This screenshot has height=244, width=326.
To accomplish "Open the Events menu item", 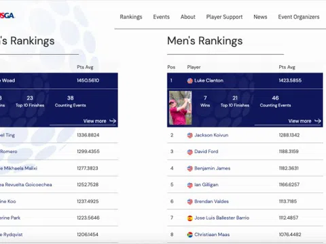I will (162, 17).
